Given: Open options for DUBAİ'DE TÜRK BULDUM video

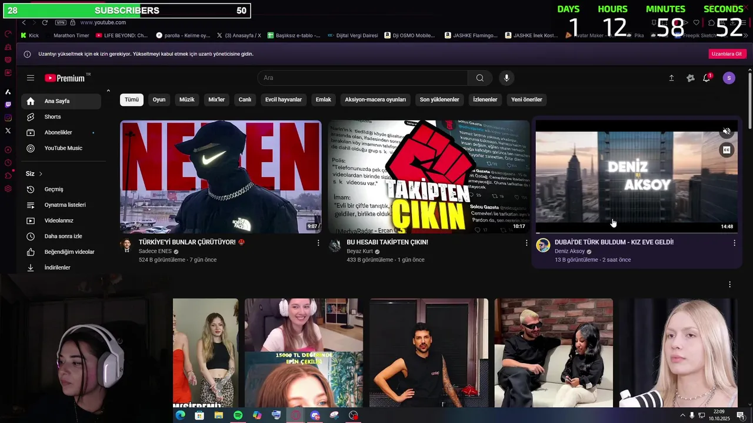Looking at the screenshot, I should (x=734, y=243).
